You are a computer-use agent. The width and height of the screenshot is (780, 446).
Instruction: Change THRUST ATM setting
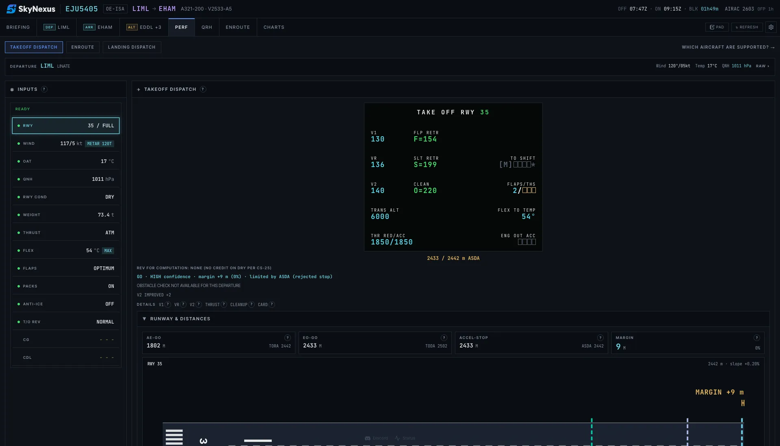[x=66, y=233]
